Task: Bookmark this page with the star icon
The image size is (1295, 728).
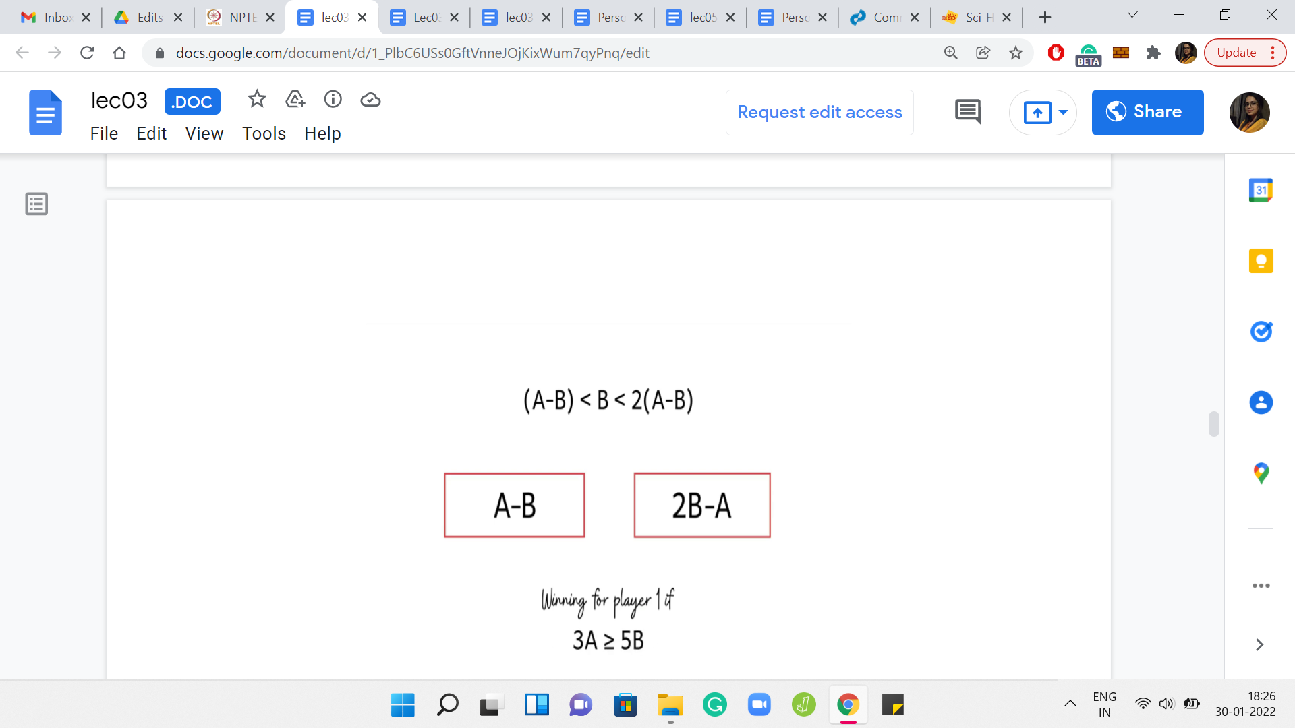Action: point(1015,53)
